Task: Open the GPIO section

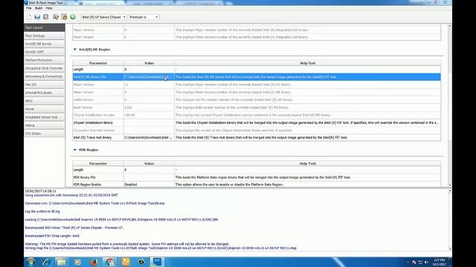Action: (x=45, y=101)
